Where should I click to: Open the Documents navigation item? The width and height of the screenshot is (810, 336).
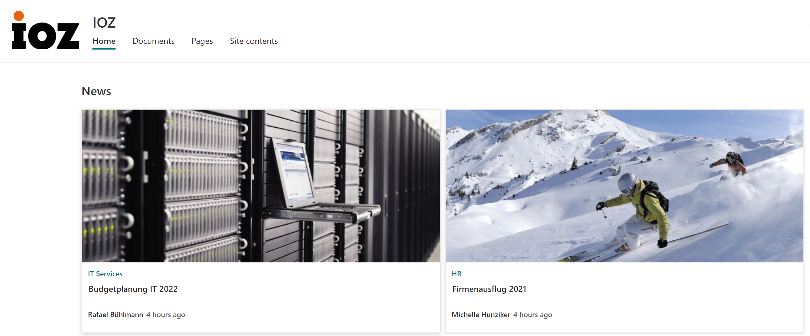tap(153, 41)
